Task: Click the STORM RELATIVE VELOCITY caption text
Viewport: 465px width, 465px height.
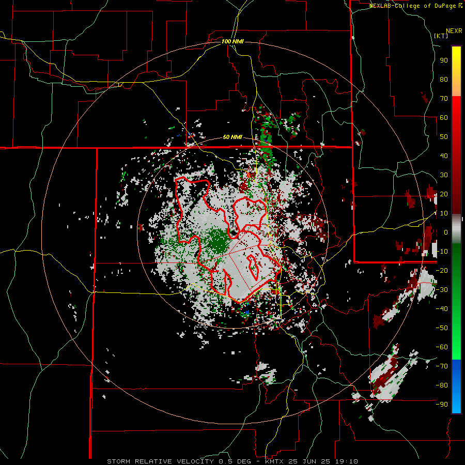Action: click(x=160, y=461)
